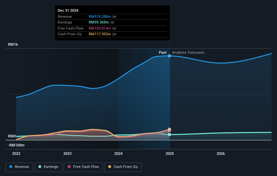Click the RM59.369m earnings value
This screenshot has height=176, width=277.
point(99,22)
